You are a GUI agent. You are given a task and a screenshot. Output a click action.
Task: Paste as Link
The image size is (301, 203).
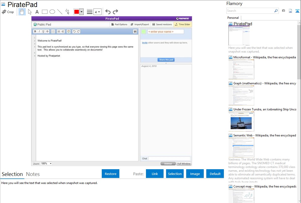pos(155,174)
